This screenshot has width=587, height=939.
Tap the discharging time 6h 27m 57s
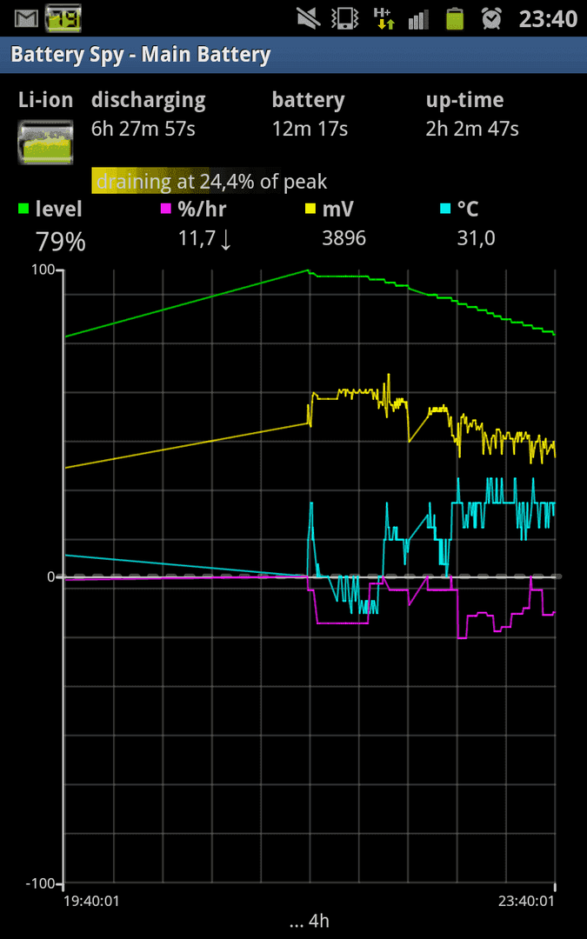[143, 129]
